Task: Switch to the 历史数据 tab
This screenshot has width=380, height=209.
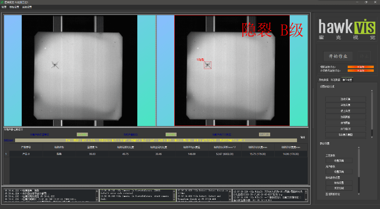Action: pos(323,80)
